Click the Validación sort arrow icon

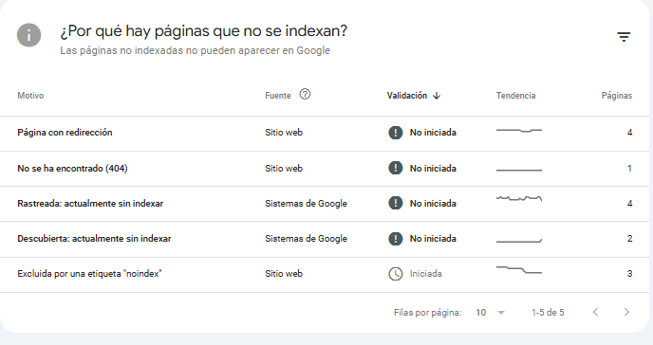437,96
